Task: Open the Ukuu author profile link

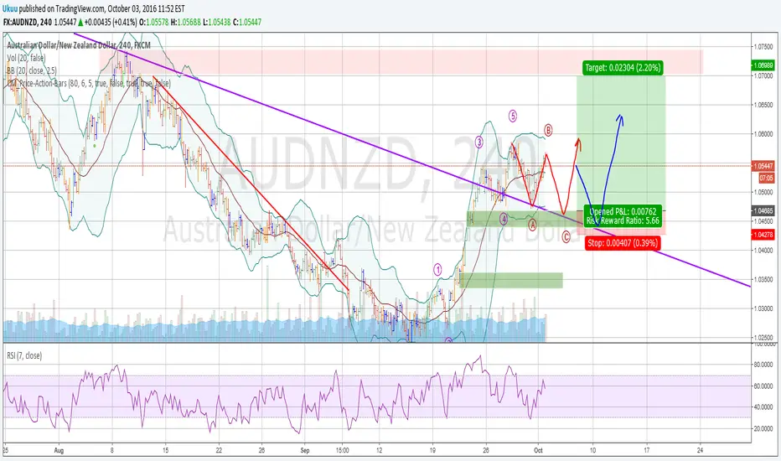Action: 10,8
